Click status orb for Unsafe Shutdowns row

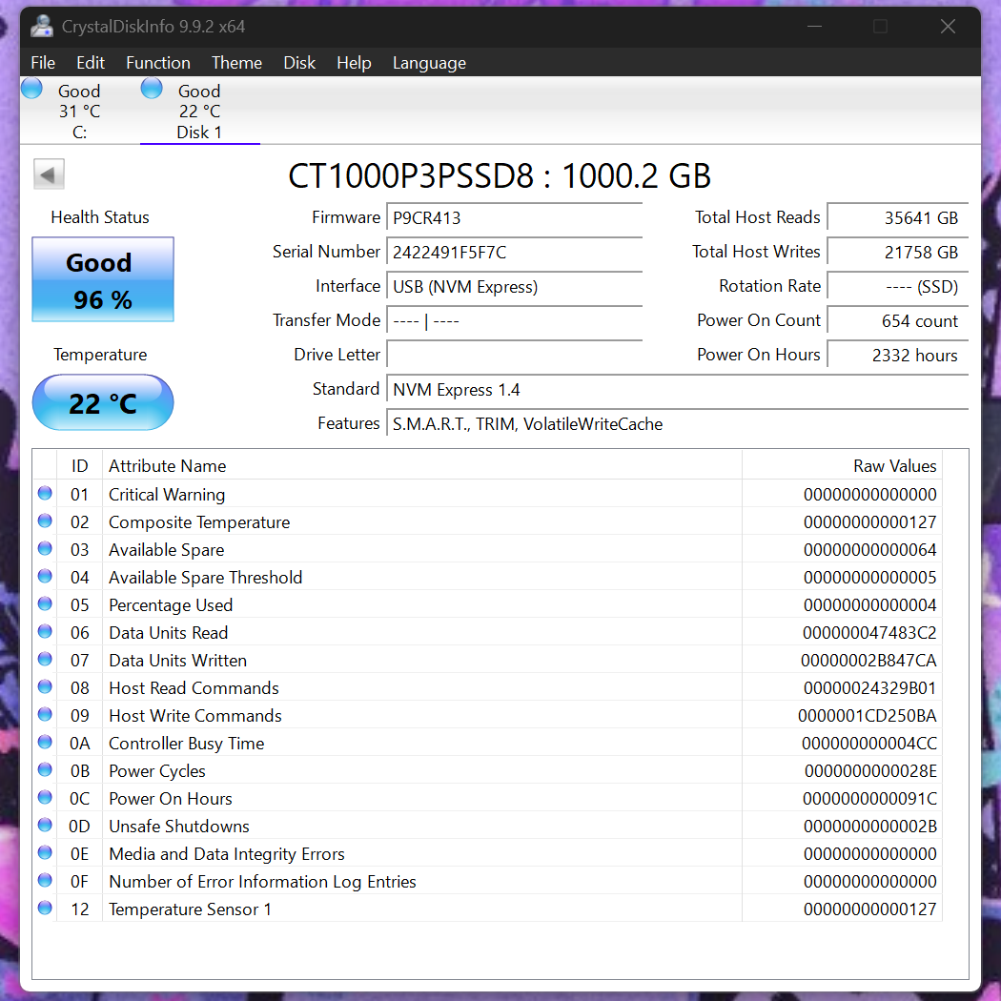coord(45,825)
